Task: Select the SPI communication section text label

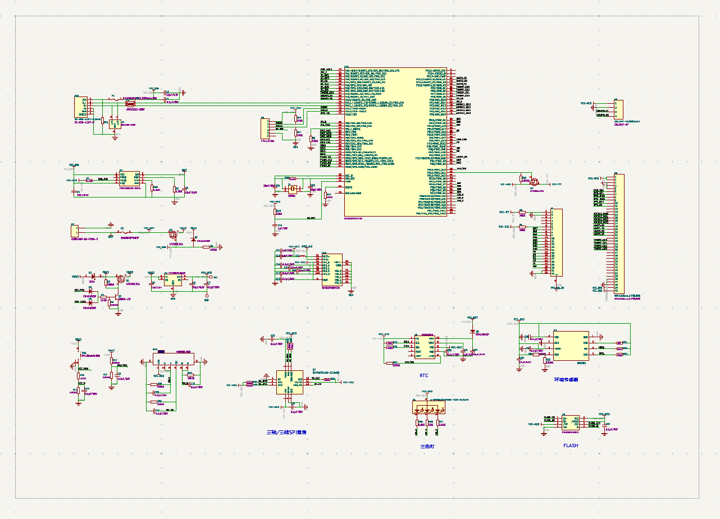Action: [286, 432]
